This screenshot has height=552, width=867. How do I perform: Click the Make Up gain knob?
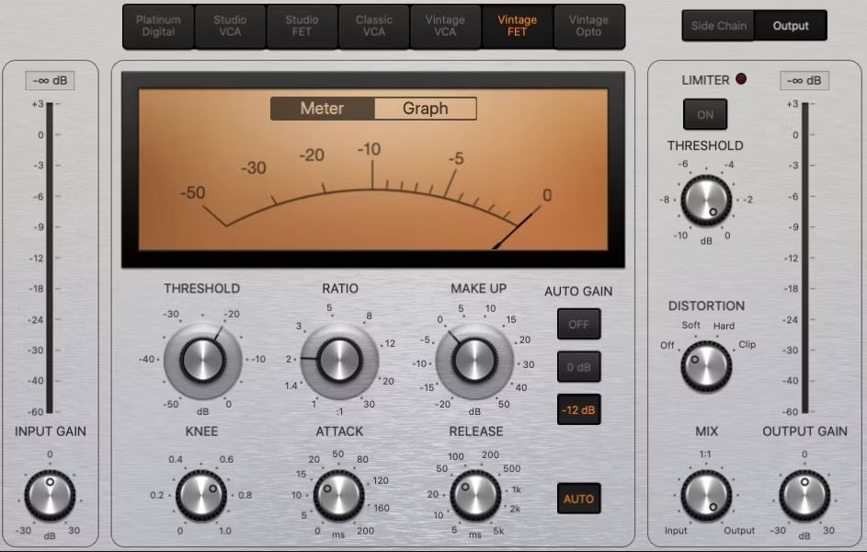coord(474,361)
